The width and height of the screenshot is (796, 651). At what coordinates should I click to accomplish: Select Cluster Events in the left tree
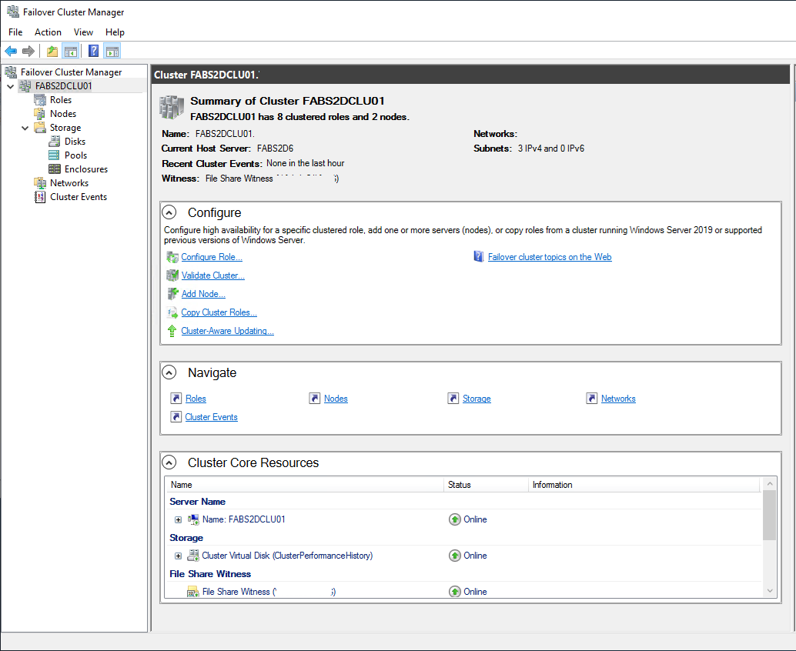pos(79,197)
